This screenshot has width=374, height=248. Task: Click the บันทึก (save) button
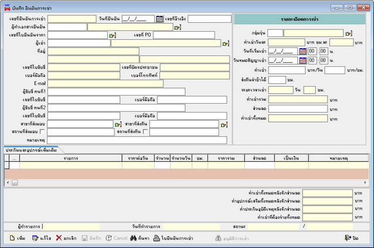pos(91,238)
